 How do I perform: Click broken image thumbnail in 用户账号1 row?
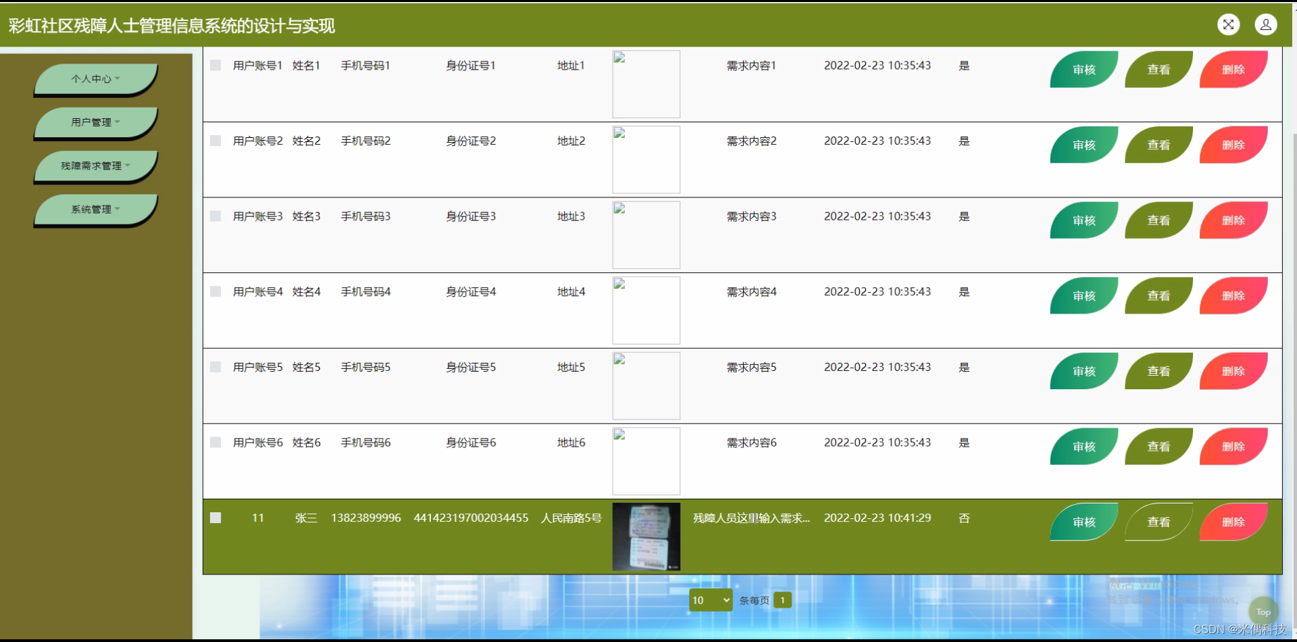pos(646,84)
